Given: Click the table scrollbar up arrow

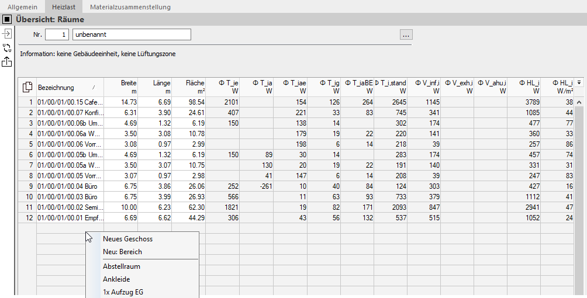Looking at the screenshot, I should (x=579, y=102).
